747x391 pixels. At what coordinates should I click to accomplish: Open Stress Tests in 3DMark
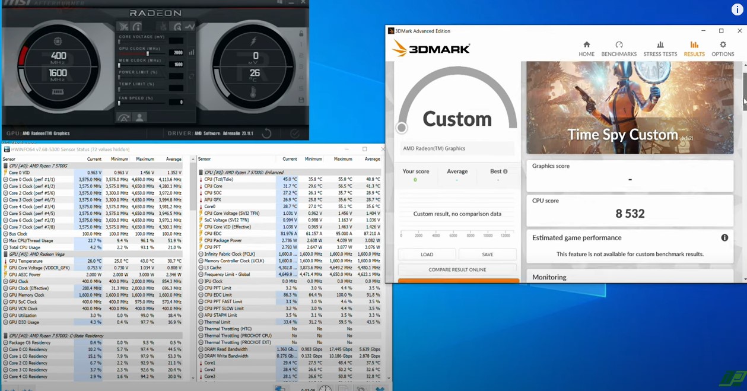click(x=660, y=49)
